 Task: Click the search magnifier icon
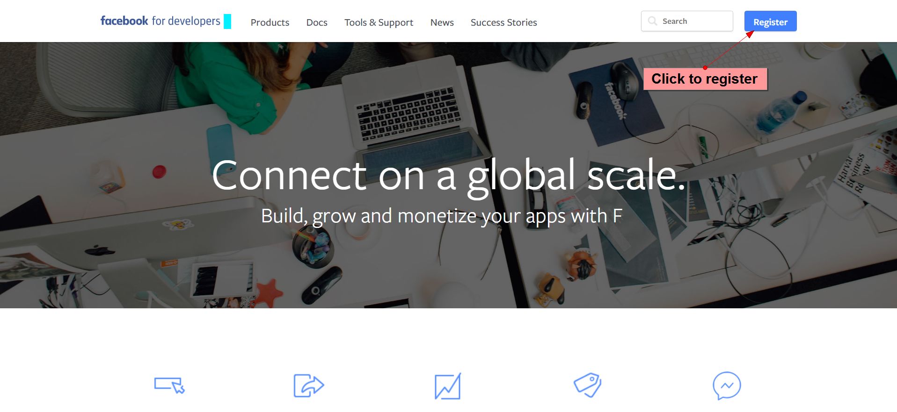tap(652, 21)
